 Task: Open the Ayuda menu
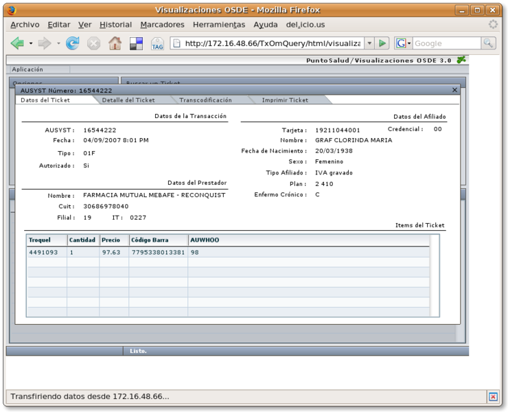coord(266,25)
